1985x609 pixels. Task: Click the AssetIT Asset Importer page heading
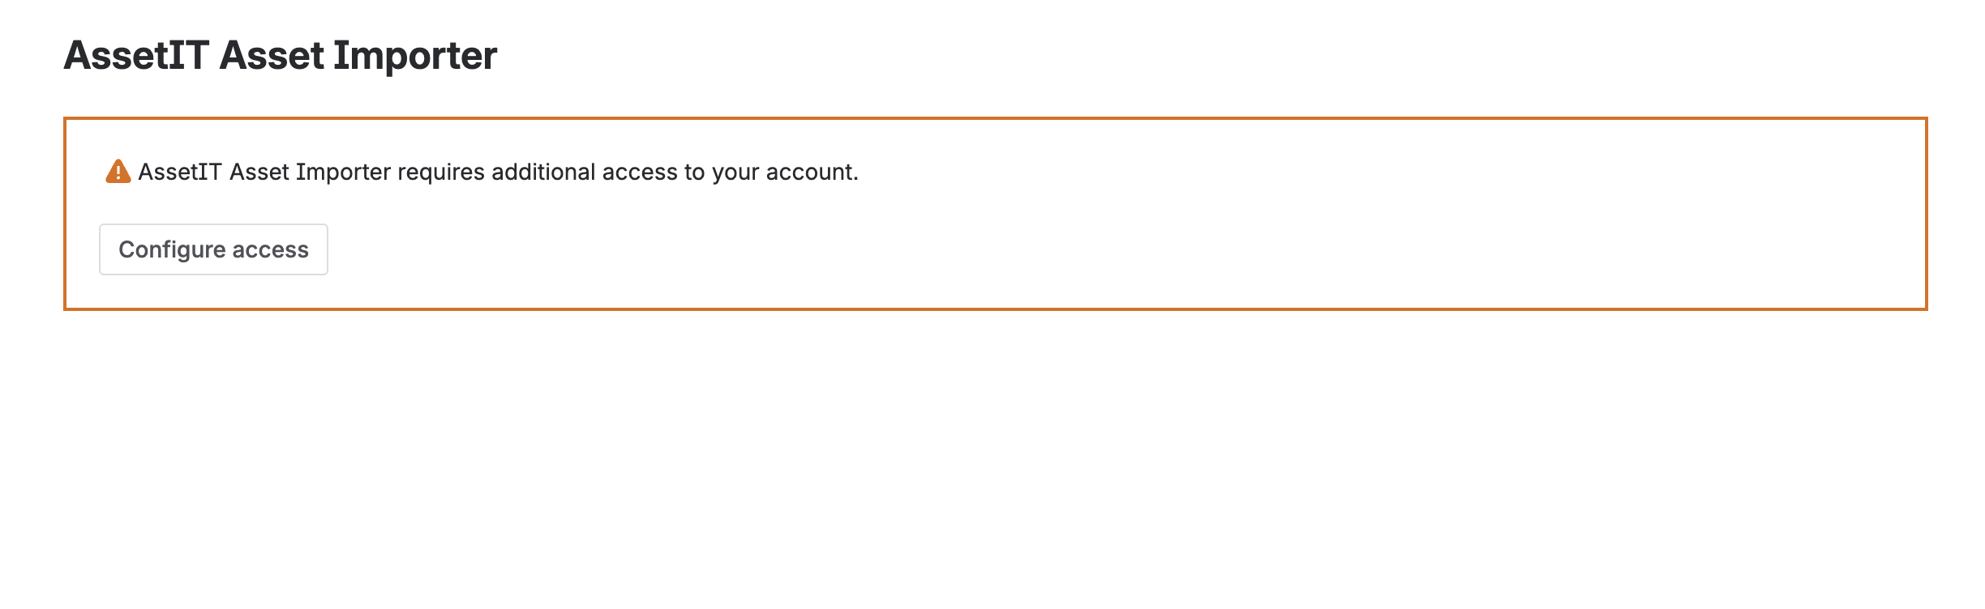(281, 56)
